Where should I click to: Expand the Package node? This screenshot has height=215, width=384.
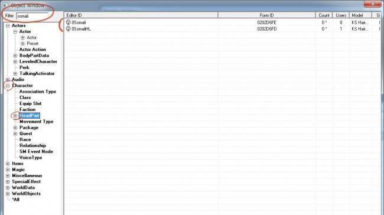[15, 128]
